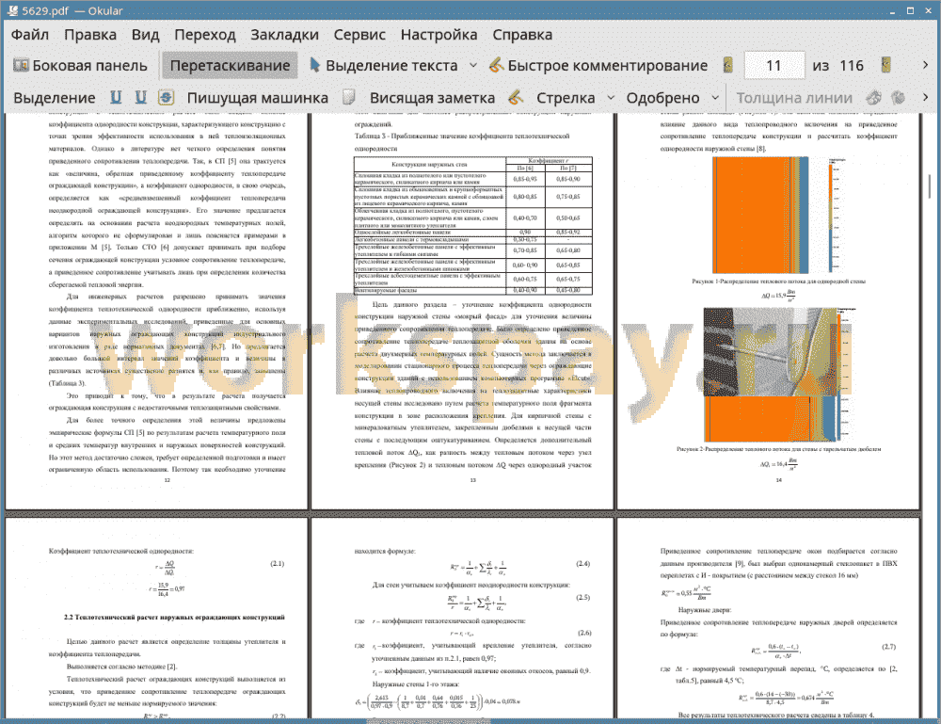The image size is (941, 724).
Task: Go to next page icon
Action: [885, 66]
